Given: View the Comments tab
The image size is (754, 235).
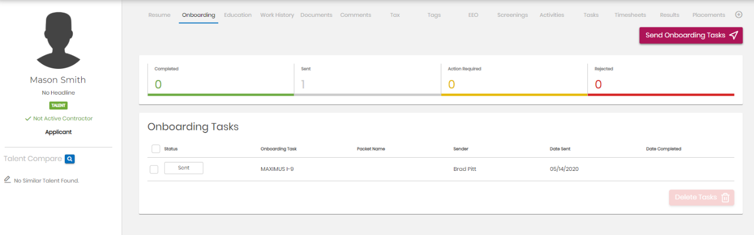Looking at the screenshot, I should (355, 15).
